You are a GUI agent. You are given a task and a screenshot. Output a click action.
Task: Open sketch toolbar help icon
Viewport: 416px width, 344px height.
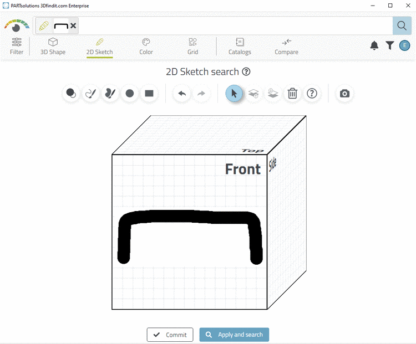312,93
